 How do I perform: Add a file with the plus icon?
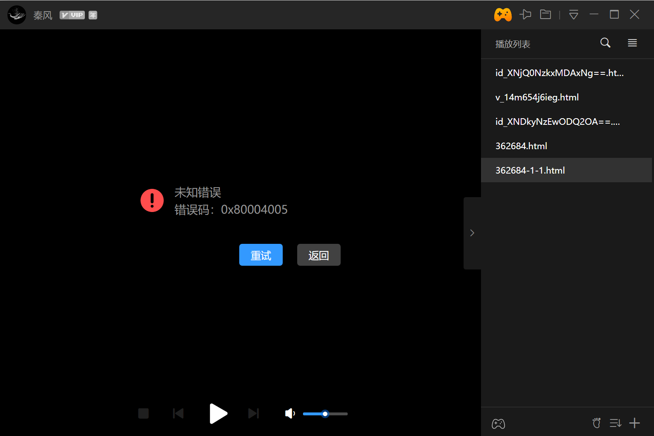tap(635, 423)
